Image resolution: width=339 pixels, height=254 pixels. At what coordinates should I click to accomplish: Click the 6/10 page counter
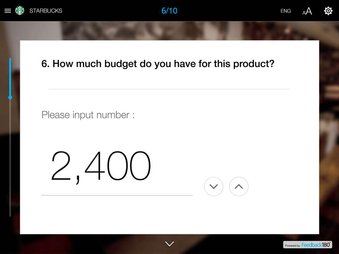pyautogui.click(x=169, y=11)
